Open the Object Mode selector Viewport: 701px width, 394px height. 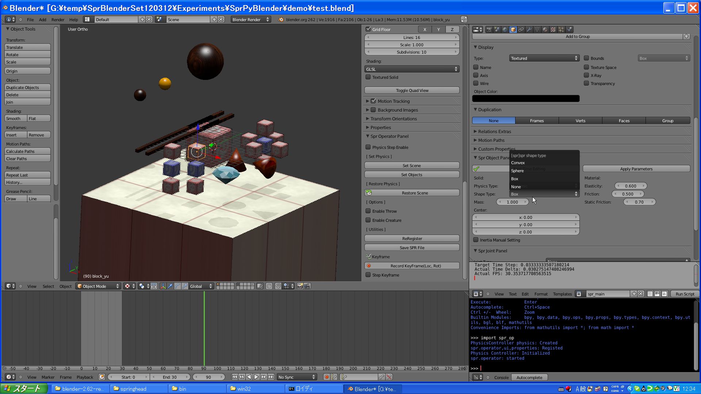pos(98,286)
